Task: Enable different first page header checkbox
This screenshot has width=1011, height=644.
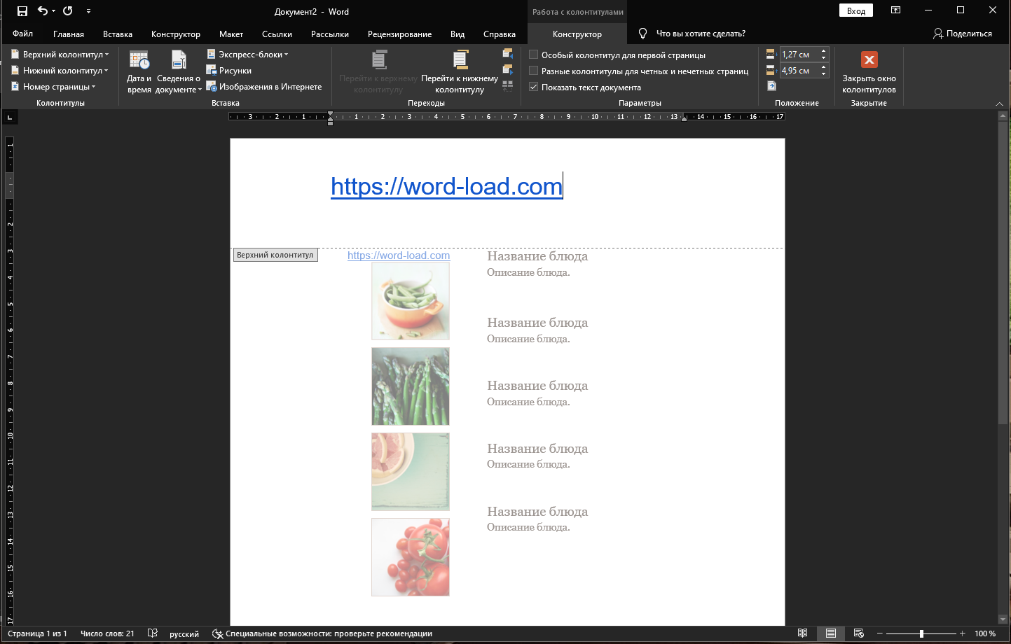Action: [x=534, y=55]
